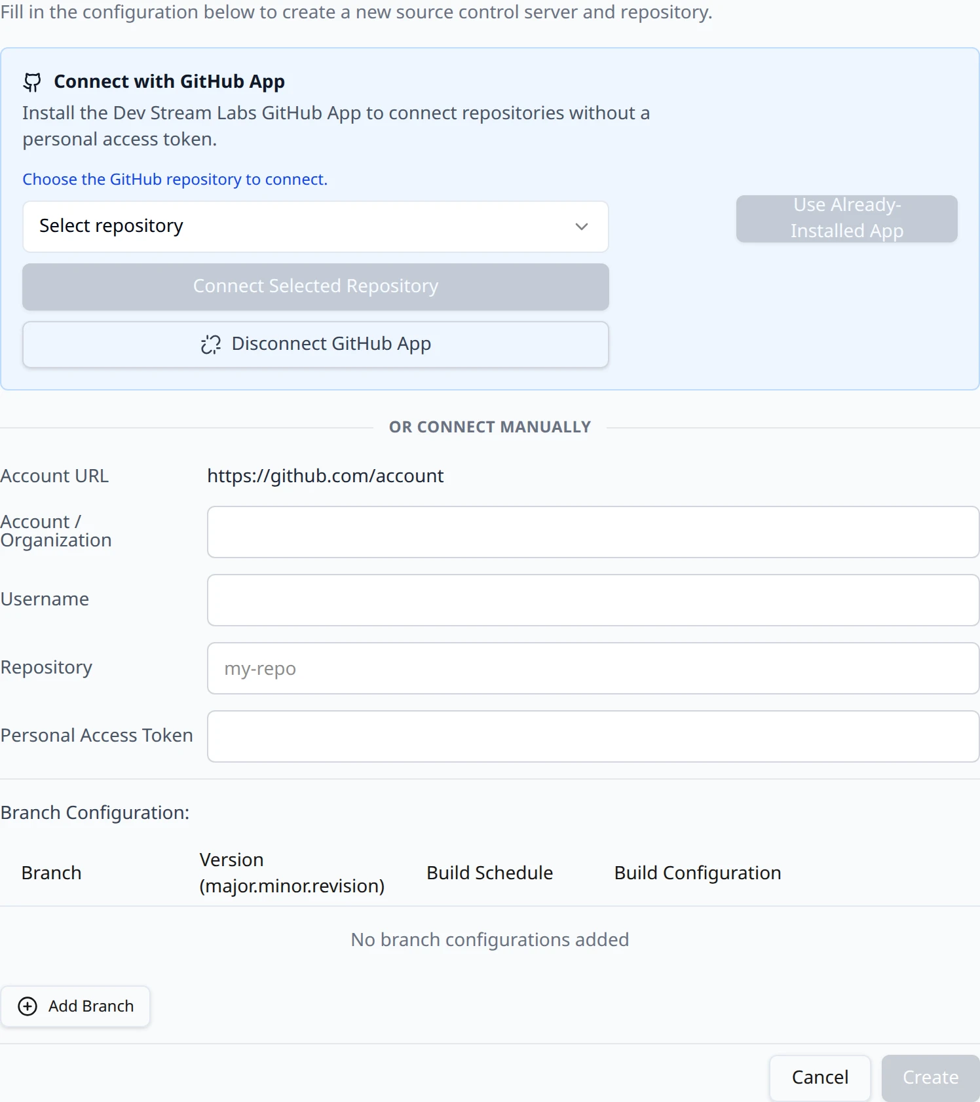The width and height of the screenshot is (980, 1102).
Task: Click the Branch column header
Action: pyautogui.click(x=52, y=873)
